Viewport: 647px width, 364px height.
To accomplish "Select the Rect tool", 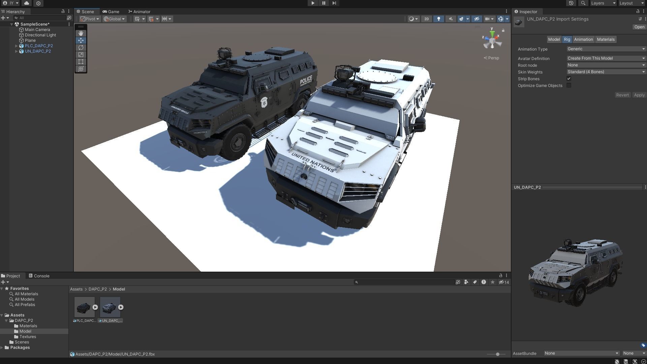I will [x=81, y=62].
